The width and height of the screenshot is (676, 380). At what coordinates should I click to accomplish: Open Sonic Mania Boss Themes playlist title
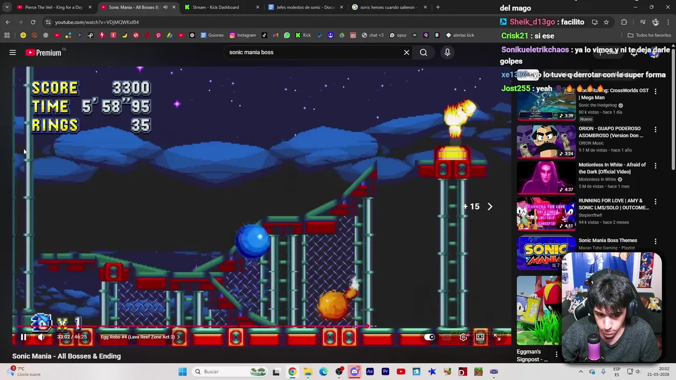[x=608, y=241]
